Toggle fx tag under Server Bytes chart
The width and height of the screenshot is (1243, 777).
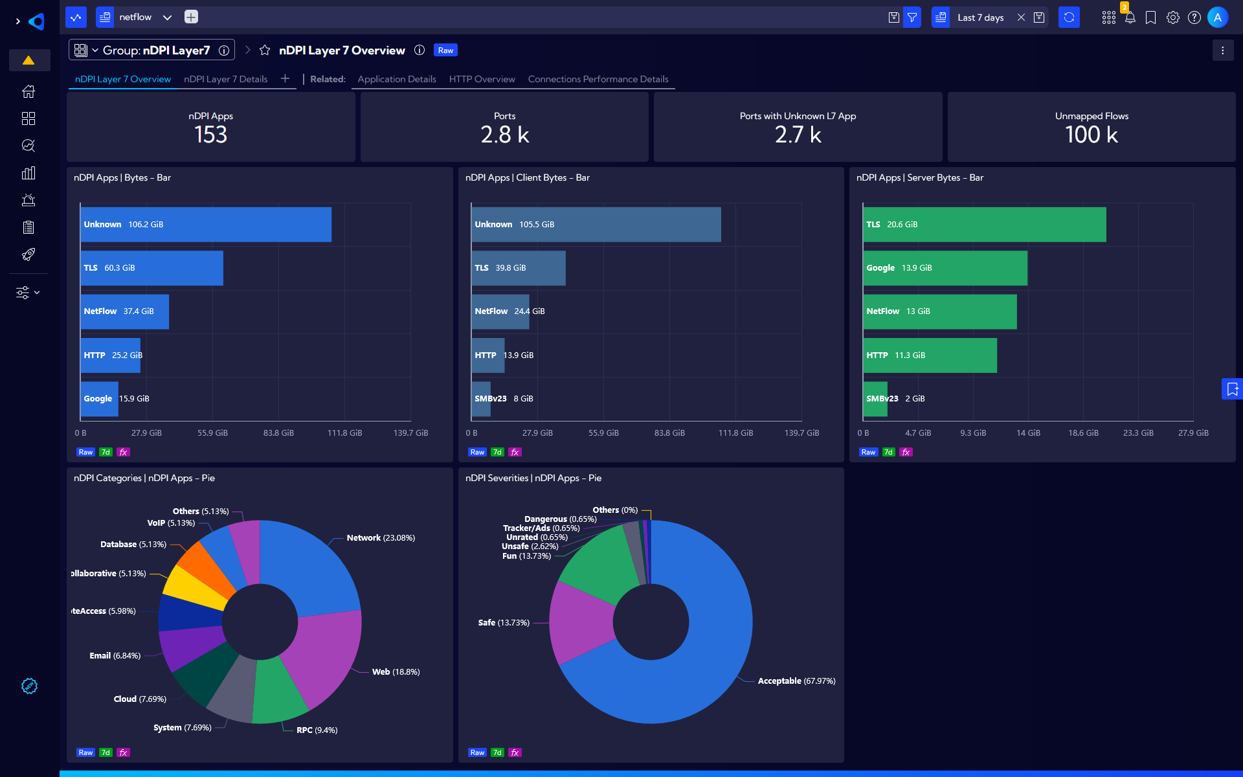[x=906, y=452]
